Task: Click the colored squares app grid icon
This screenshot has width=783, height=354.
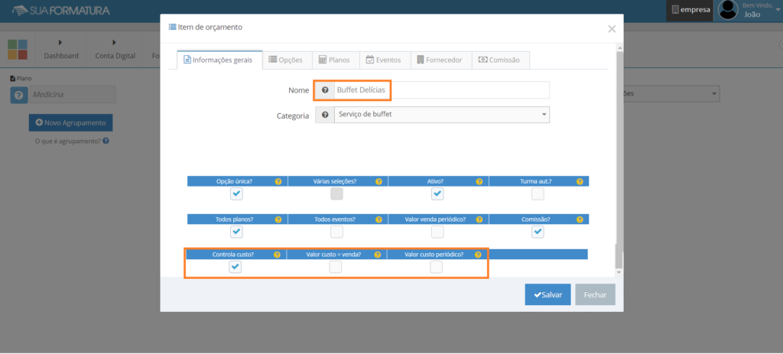Action: pyautogui.click(x=18, y=50)
